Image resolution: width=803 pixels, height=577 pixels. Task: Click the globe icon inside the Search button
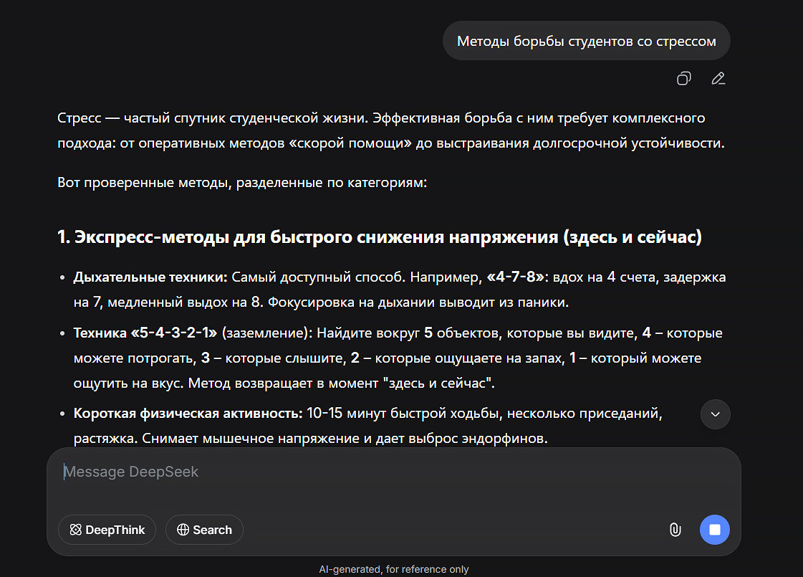point(183,530)
